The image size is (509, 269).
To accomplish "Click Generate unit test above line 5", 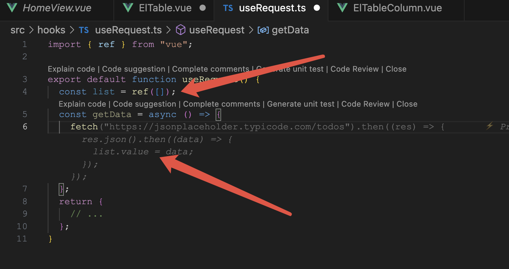I will tap(301, 104).
